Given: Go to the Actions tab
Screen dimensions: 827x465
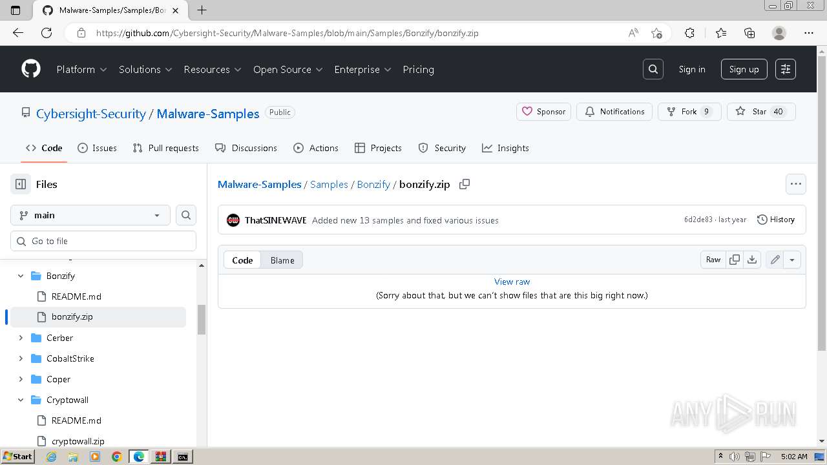Looking at the screenshot, I should pyautogui.click(x=316, y=148).
